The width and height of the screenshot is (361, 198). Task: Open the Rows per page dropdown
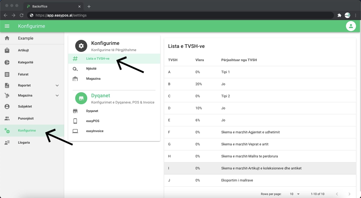(x=295, y=194)
